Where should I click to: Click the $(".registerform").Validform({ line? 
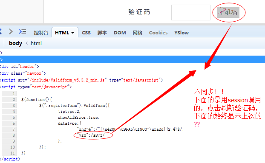pos(75,106)
